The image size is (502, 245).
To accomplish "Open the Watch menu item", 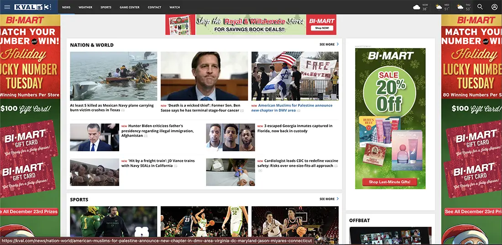I will [x=174, y=7].
